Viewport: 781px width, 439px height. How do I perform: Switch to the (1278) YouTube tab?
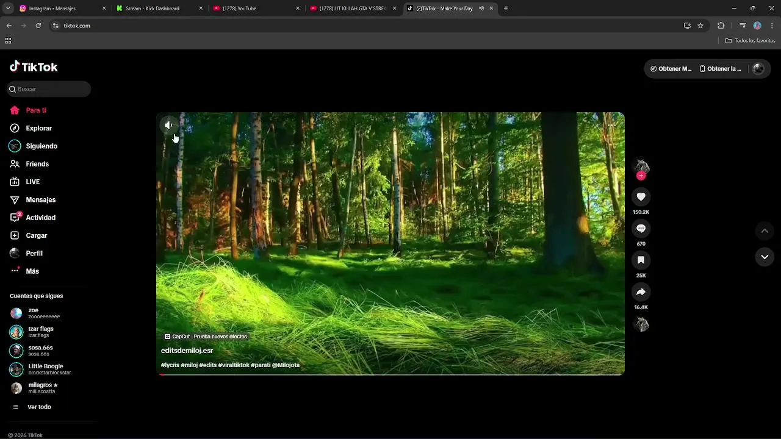[256, 9]
